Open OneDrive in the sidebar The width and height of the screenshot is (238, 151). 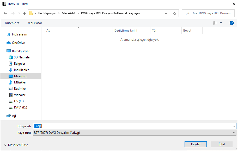(x=18, y=43)
